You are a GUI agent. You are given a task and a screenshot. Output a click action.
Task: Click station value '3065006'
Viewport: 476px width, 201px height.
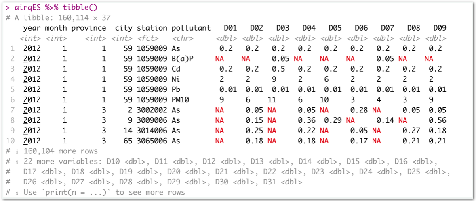(x=152, y=141)
